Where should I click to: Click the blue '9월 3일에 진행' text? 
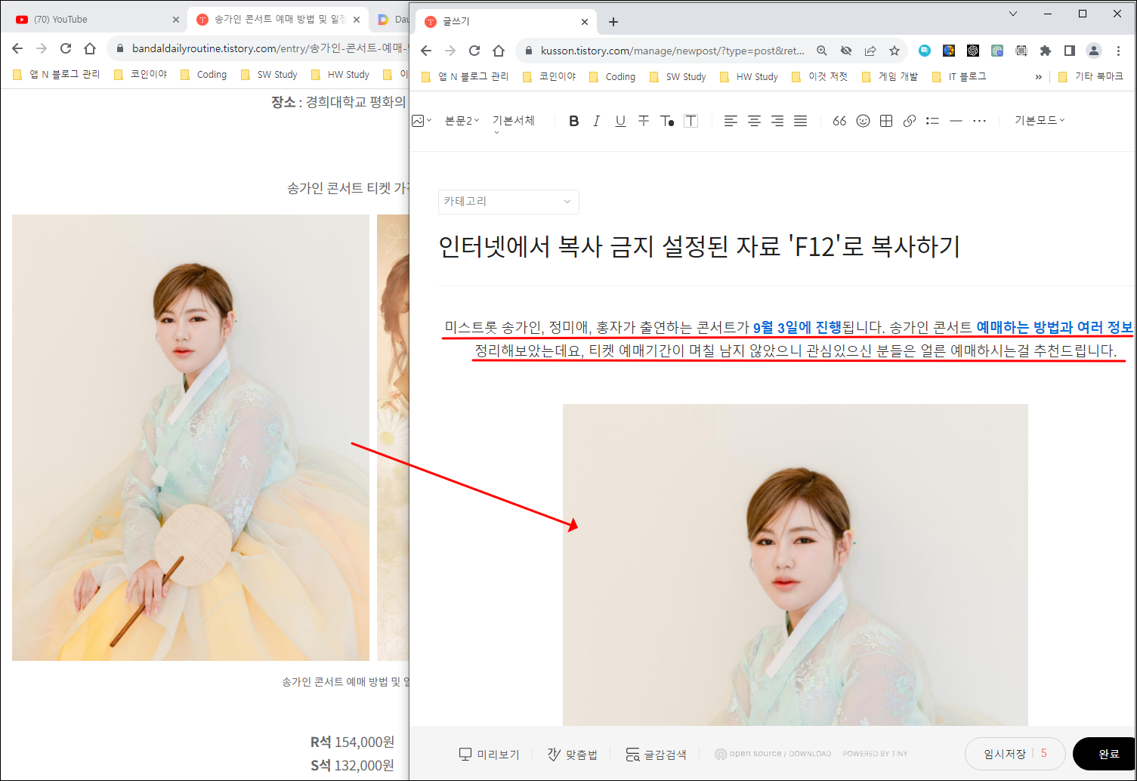(x=797, y=327)
